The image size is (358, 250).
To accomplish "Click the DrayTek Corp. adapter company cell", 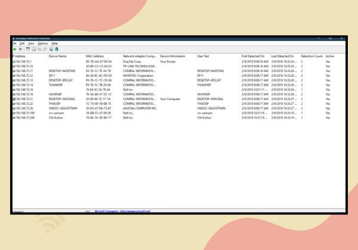I will [132, 62].
